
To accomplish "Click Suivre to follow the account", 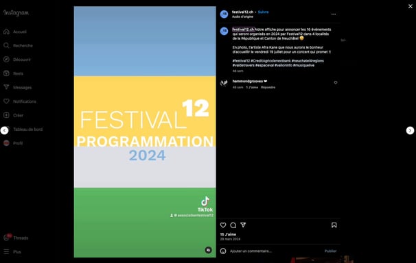I will coord(263,12).
